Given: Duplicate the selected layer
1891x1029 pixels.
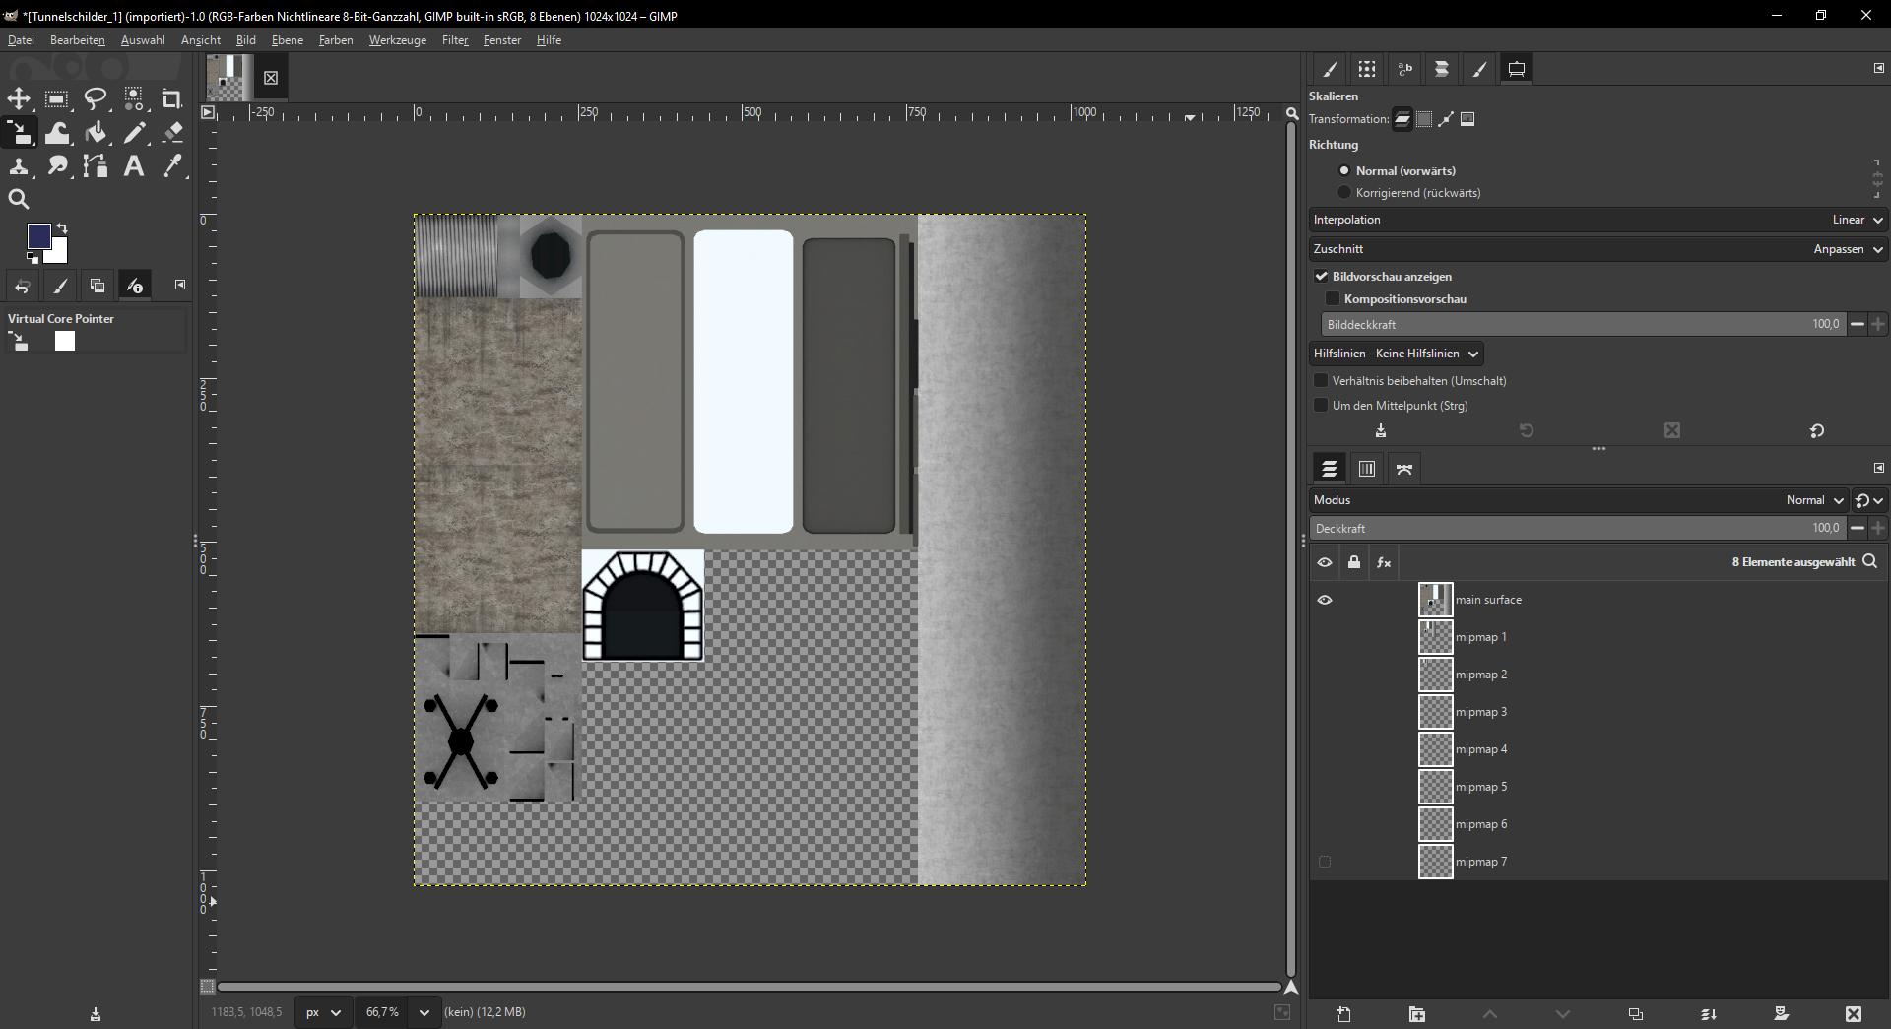Looking at the screenshot, I should pos(1635,1013).
